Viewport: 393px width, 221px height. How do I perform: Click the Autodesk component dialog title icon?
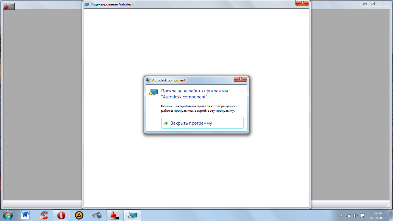click(x=148, y=80)
